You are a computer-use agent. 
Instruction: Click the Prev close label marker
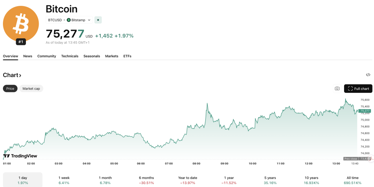tap(351, 159)
